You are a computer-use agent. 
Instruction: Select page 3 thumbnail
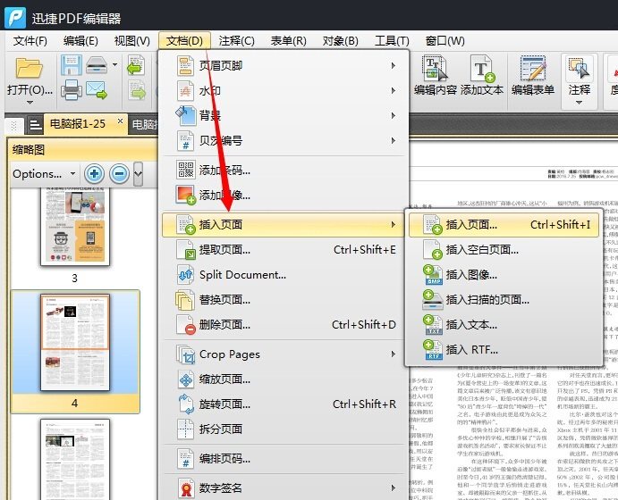[75, 226]
